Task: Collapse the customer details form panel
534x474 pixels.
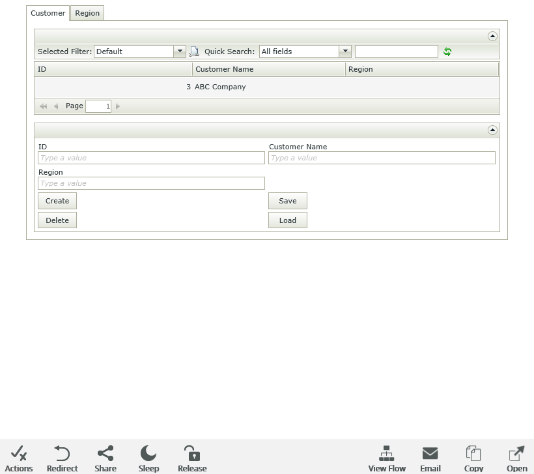Action: click(492, 130)
